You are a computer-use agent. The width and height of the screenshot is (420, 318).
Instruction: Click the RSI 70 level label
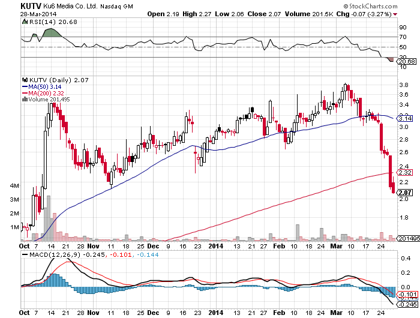[x=403, y=37]
